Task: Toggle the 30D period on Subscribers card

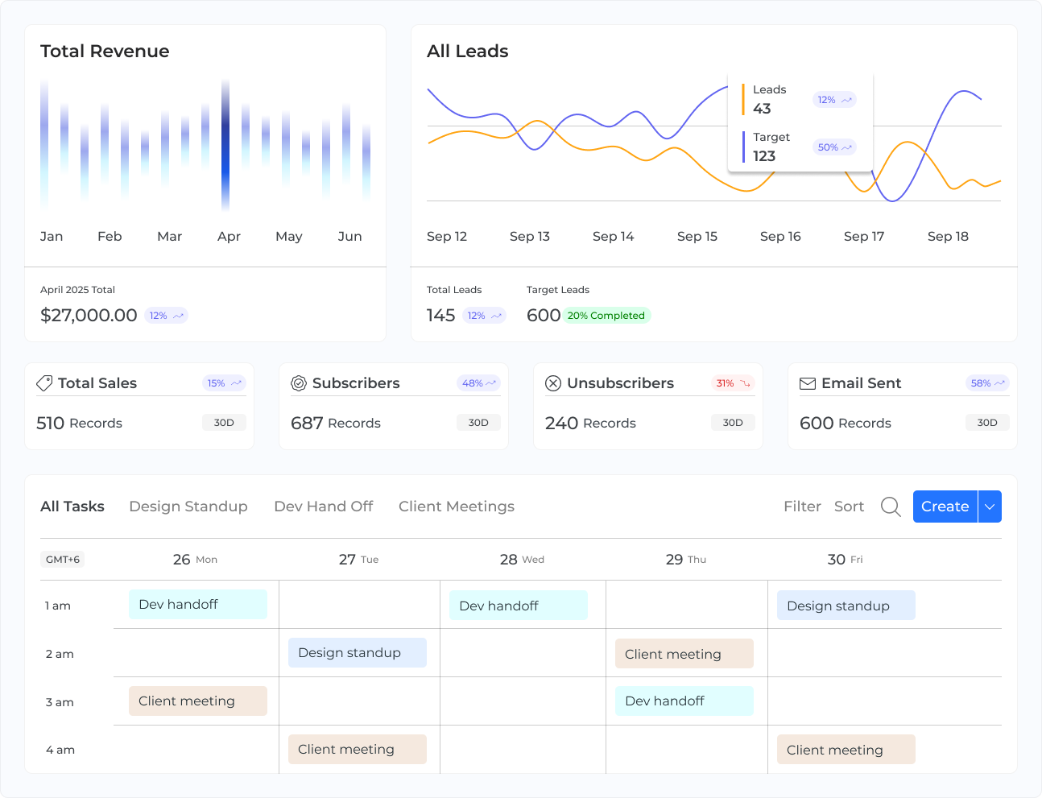Action: tap(478, 422)
